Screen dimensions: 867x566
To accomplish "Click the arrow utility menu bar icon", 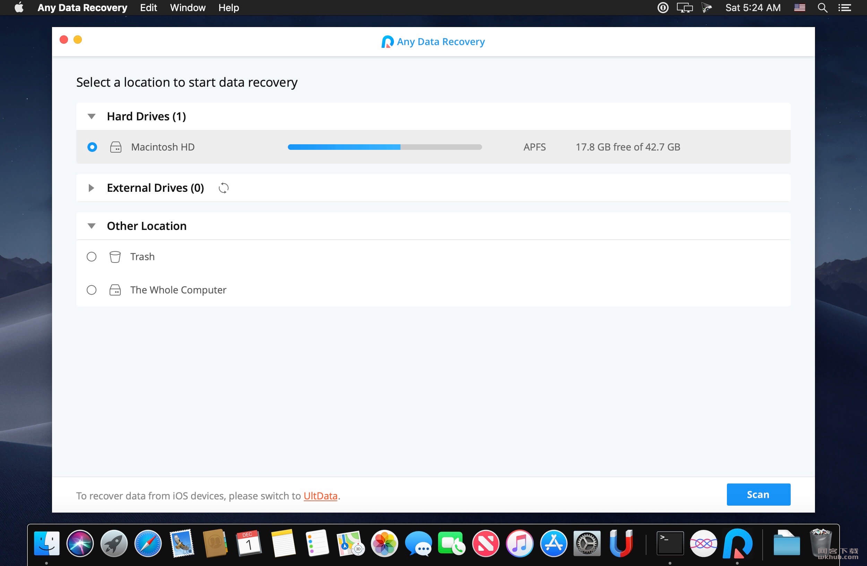I will 706,8.
